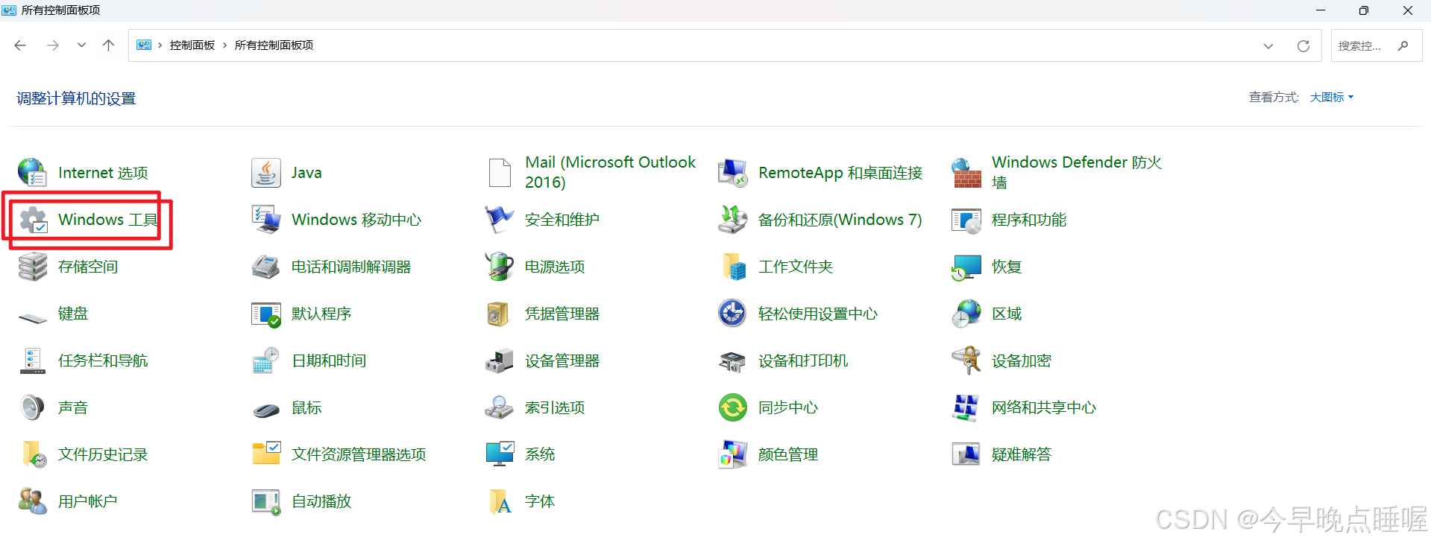1431x543 pixels.
Task: Click the control panel icon in address bar
Action: point(143,45)
